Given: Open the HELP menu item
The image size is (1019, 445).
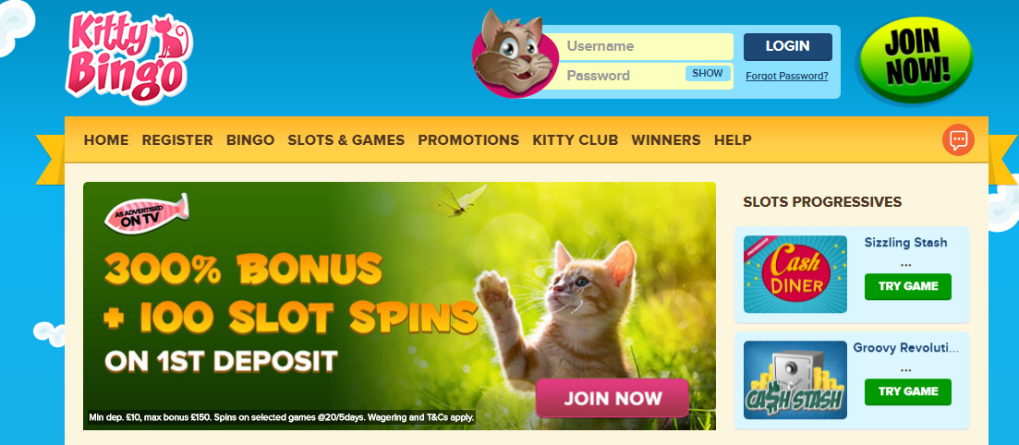Looking at the screenshot, I should tap(733, 139).
